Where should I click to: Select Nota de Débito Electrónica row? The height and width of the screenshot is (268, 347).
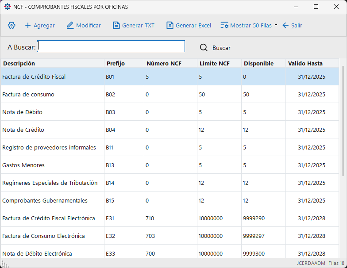pyautogui.click(x=170, y=251)
